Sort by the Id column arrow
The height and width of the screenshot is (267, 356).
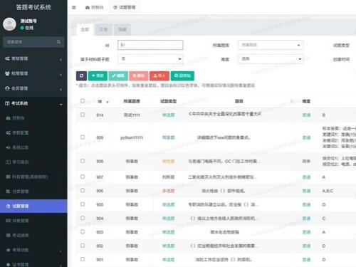click(108, 102)
